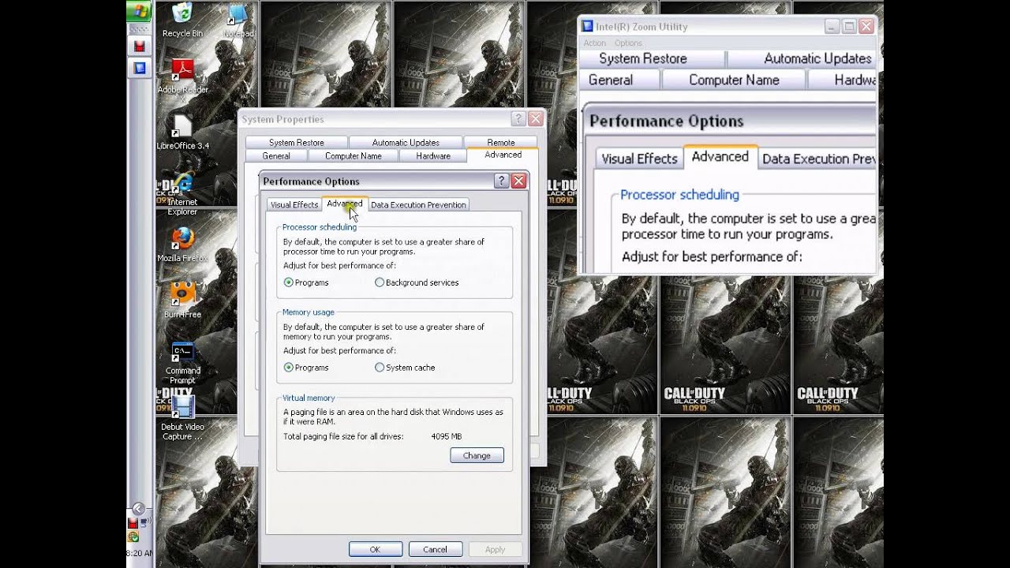Click OK in Performance Options
1010x568 pixels.
[x=375, y=549]
